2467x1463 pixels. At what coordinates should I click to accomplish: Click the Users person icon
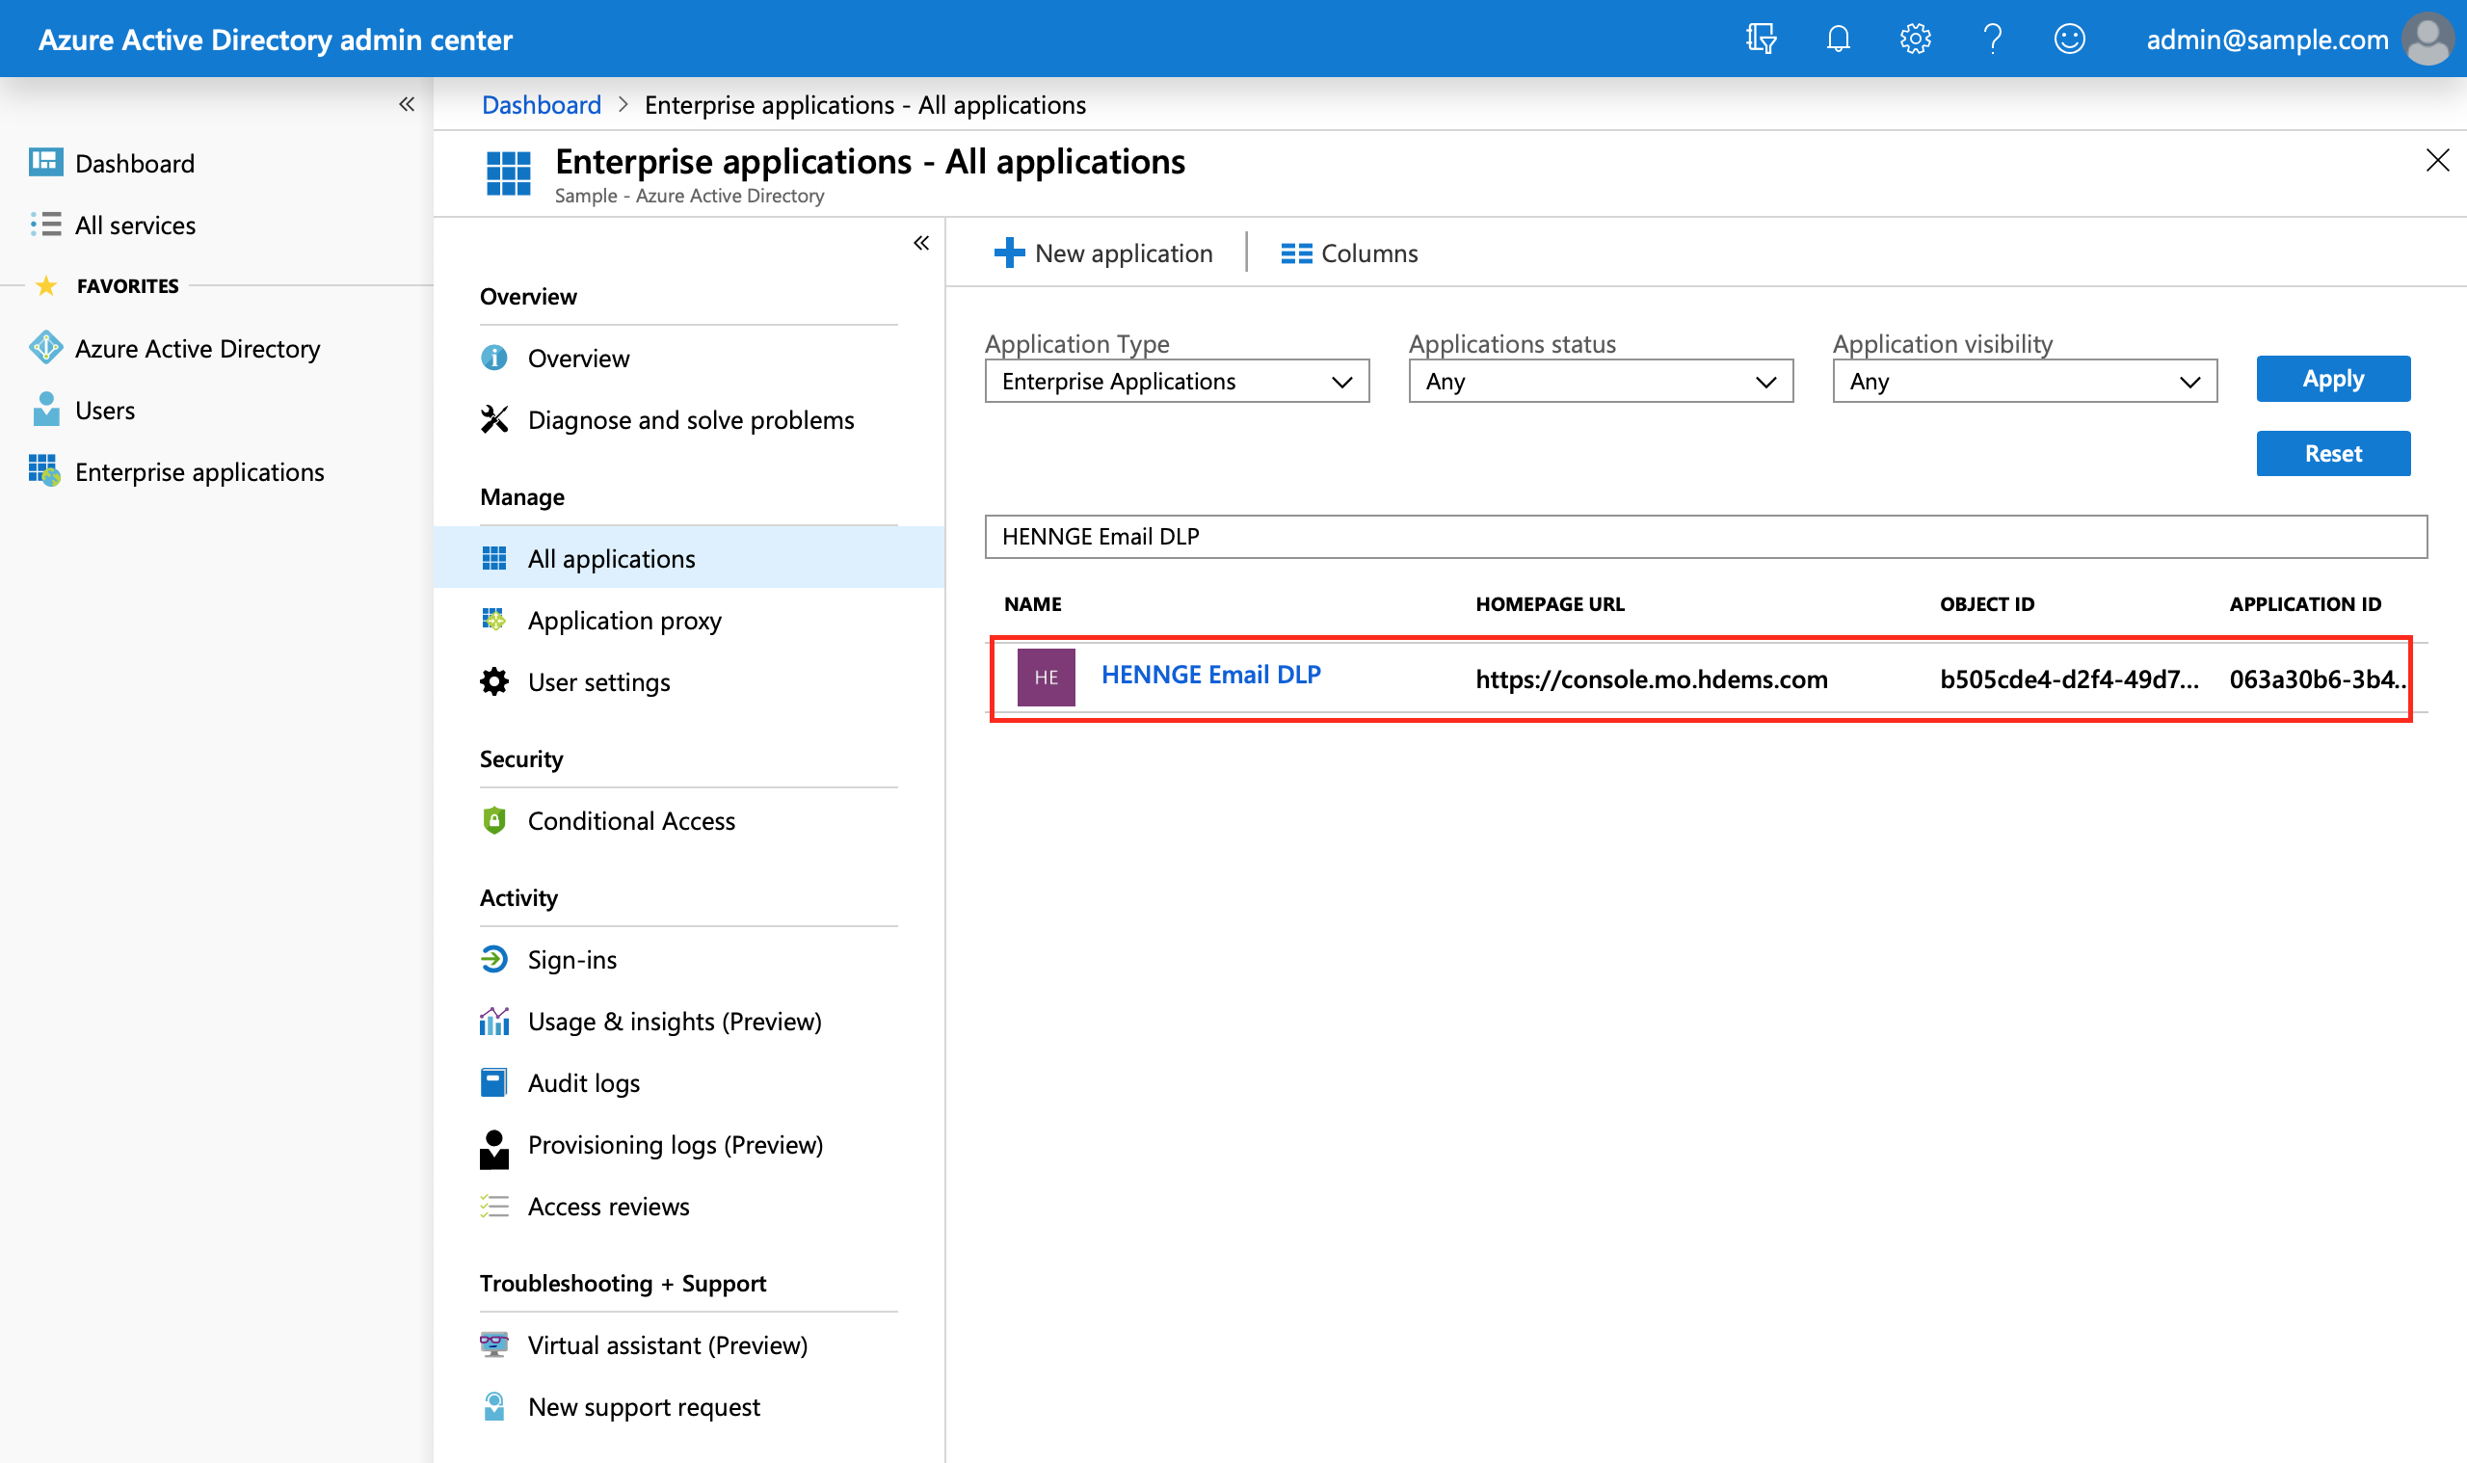tap(45, 410)
